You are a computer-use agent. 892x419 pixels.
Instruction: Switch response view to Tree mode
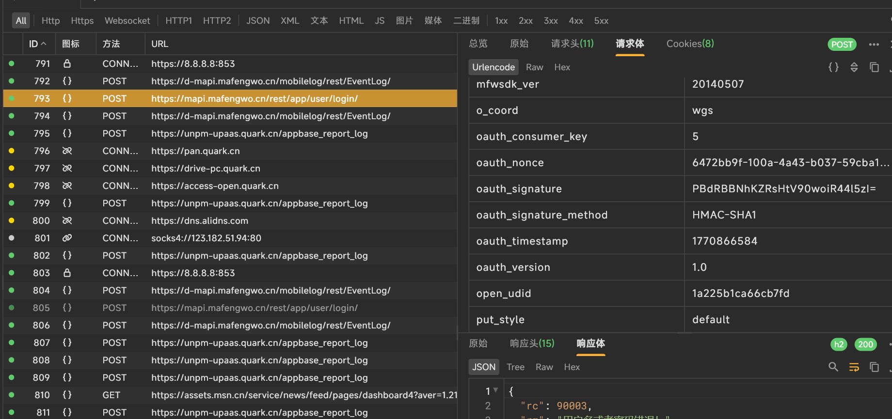click(x=515, y=367)
